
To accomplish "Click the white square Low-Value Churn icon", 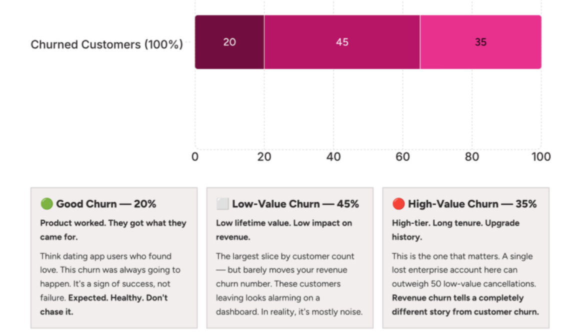I will [222, 204].
